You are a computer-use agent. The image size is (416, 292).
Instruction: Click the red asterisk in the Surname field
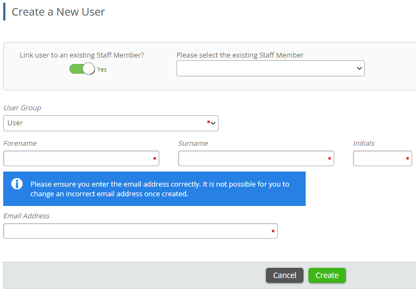329,159
